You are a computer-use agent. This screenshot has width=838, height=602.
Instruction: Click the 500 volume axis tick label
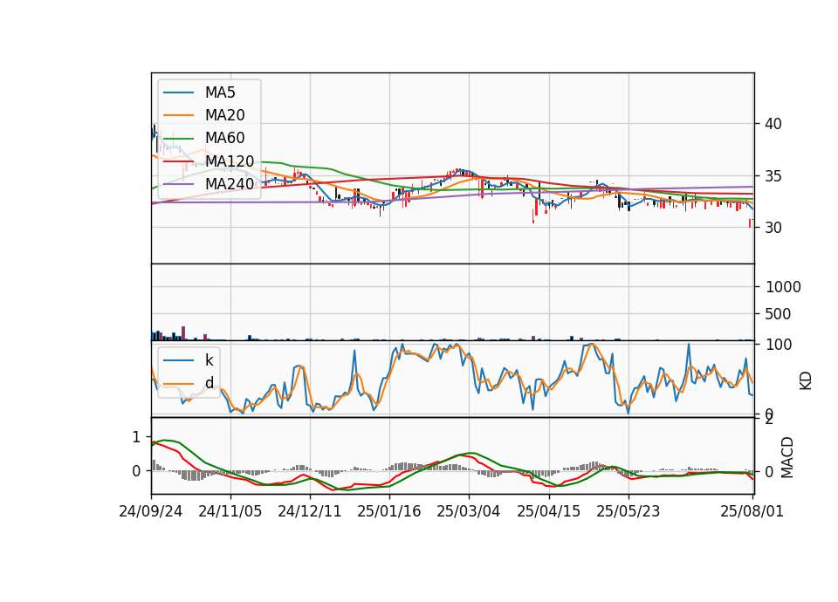coord(778,313)
